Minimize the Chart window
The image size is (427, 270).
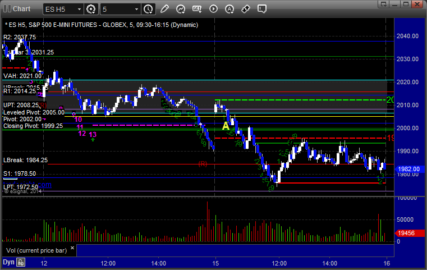[395, 4]
